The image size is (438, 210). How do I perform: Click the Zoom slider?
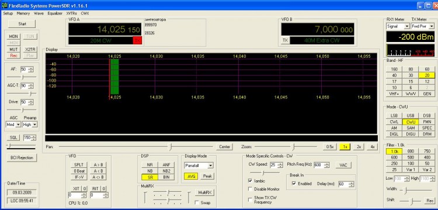(x=286, y=147)
